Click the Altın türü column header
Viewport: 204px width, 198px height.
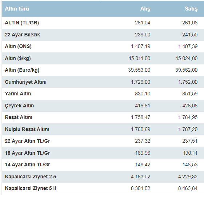[17, 9]
